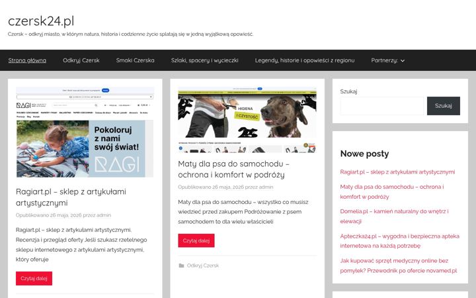This screenshot has width=476, height=298.
Task: Click the site tagline text about Czersk
Action: click(130, 34)
